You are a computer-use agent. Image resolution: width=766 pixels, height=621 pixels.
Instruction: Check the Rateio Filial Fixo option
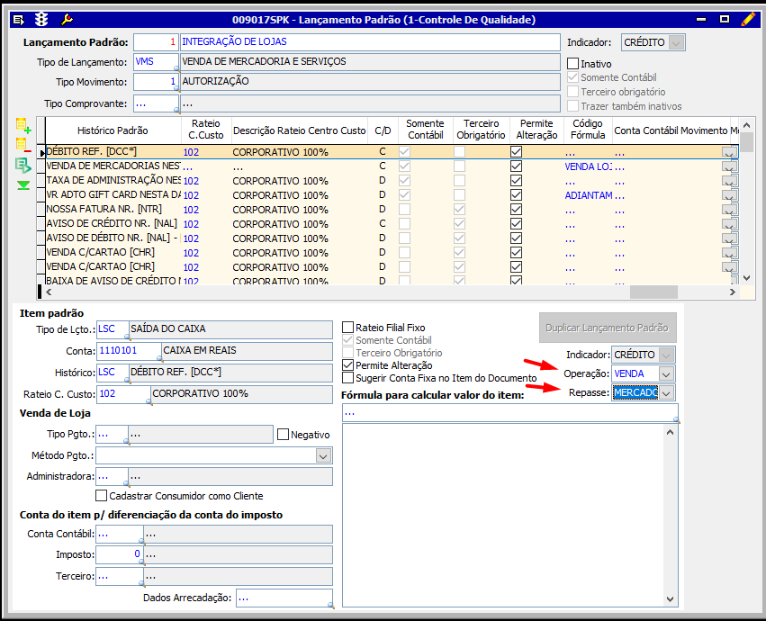(348, 328)
